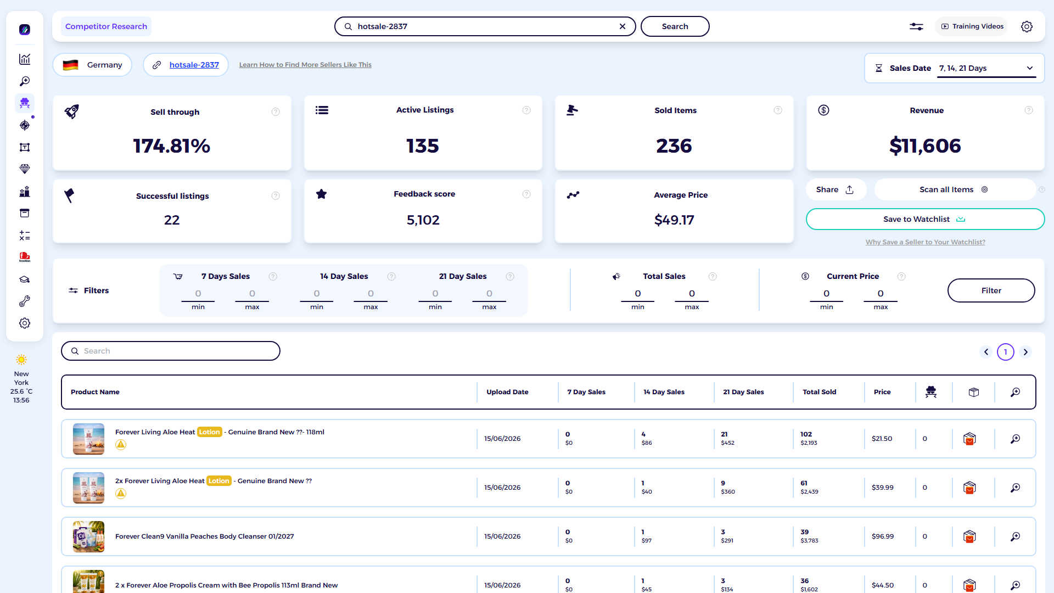Focus the product table Search field
The image size is (1054, 593).
click(171, 351)
